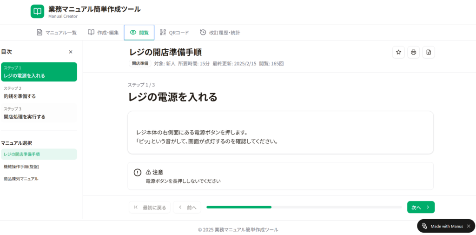This screenshot has width=476, height=235.
Task: Select the 閲覧 tab
Action: [139, 33]
